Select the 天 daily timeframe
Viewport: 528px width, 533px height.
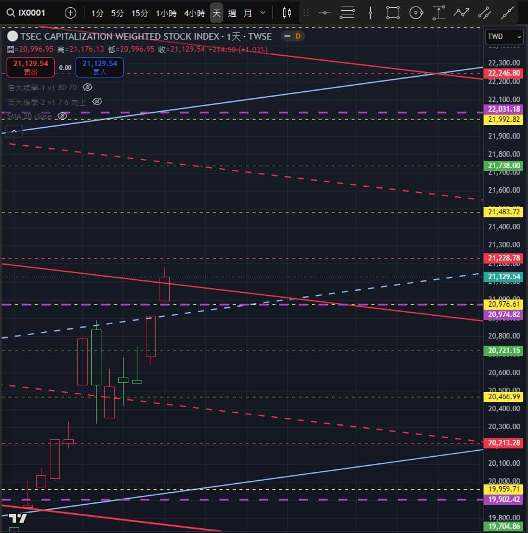(x=217, y=13)
